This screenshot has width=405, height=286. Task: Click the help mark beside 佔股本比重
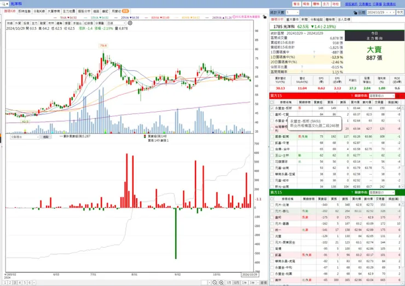click(302, 67)
